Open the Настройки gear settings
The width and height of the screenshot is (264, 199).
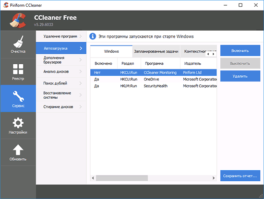click(x=18, y=126)
